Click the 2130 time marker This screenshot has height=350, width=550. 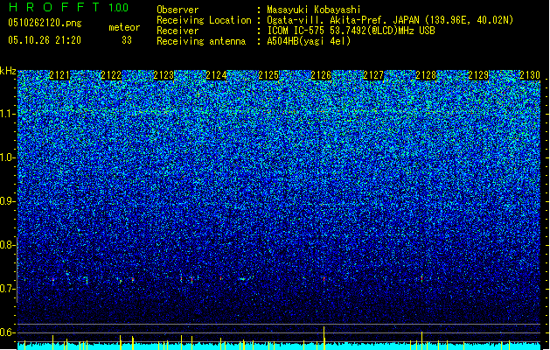pyautogui.click(x=530, y=75)
